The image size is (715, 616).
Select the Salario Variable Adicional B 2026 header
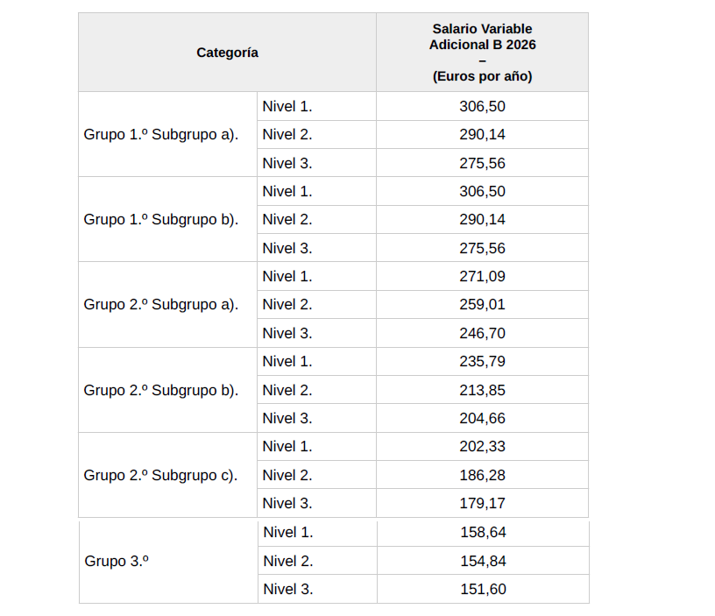(x=483, y=53)
